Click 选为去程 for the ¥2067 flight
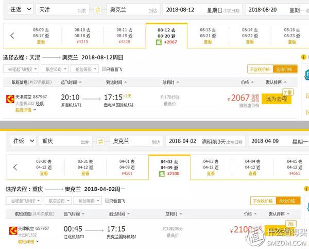Image resolution: width=309 pixels, height=249 pixels. tap(276, 98)
